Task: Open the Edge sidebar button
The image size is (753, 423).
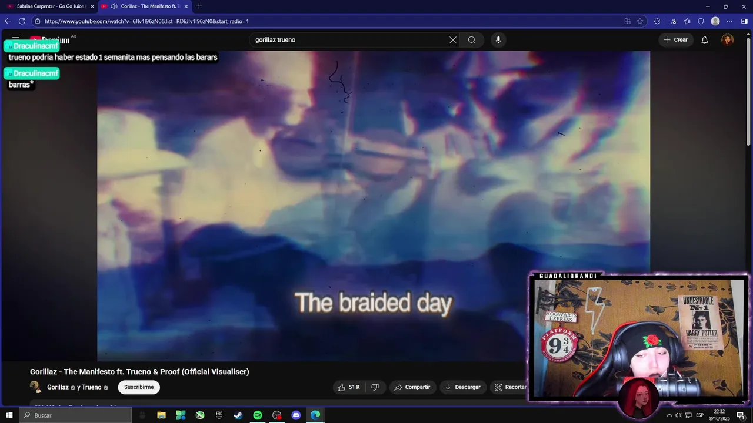Action: [744, 21]
